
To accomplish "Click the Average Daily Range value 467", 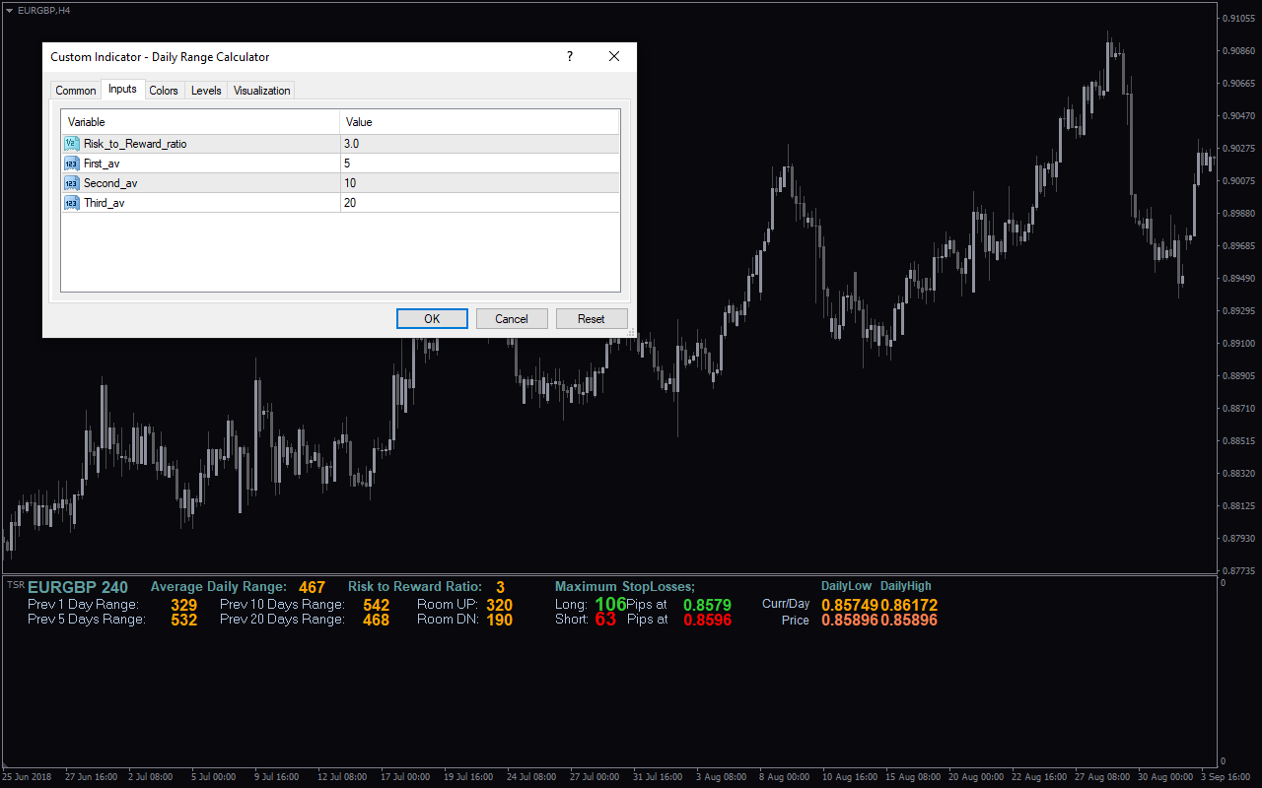I will 312,588.
